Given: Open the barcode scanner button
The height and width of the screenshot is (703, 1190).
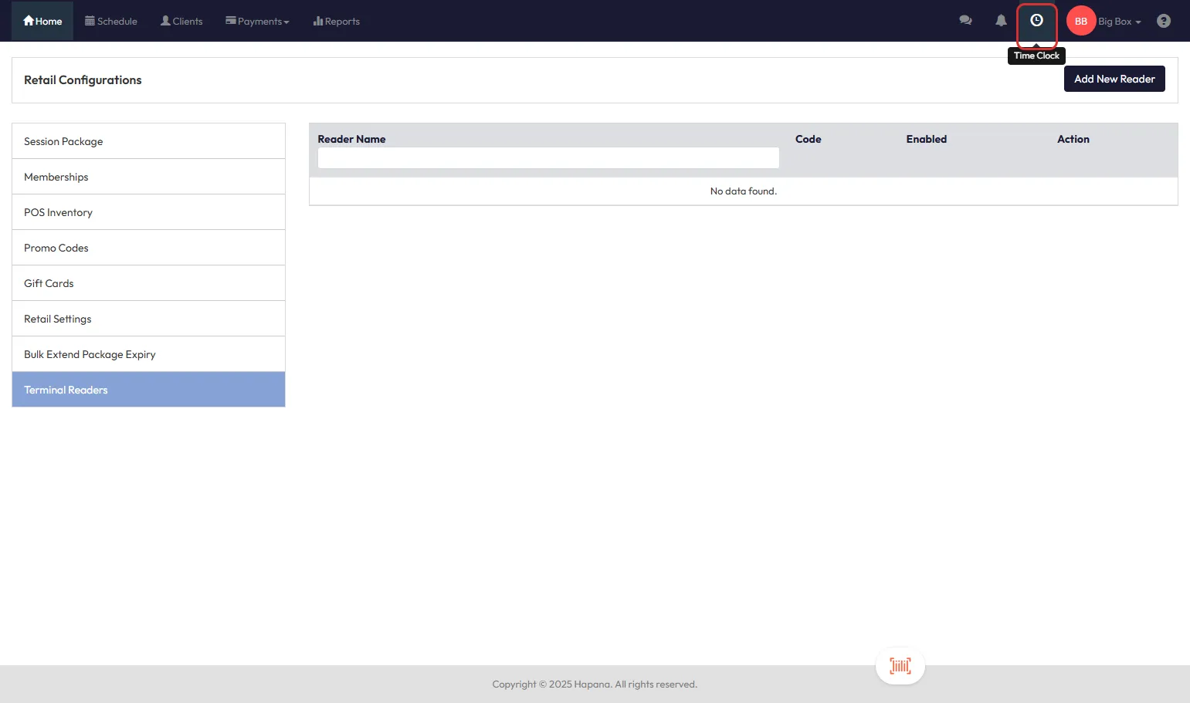Looking at the screenshot, I should pyautogui.click(x=900, y=666).
